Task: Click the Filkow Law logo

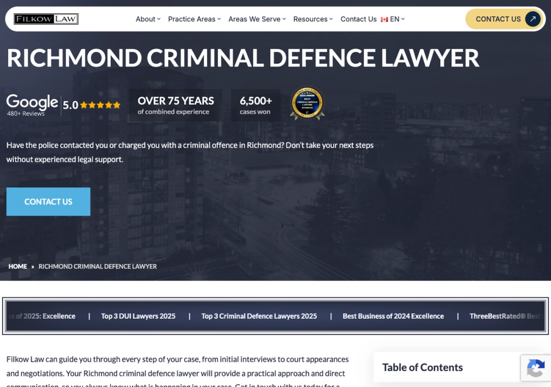Action: 46,19
